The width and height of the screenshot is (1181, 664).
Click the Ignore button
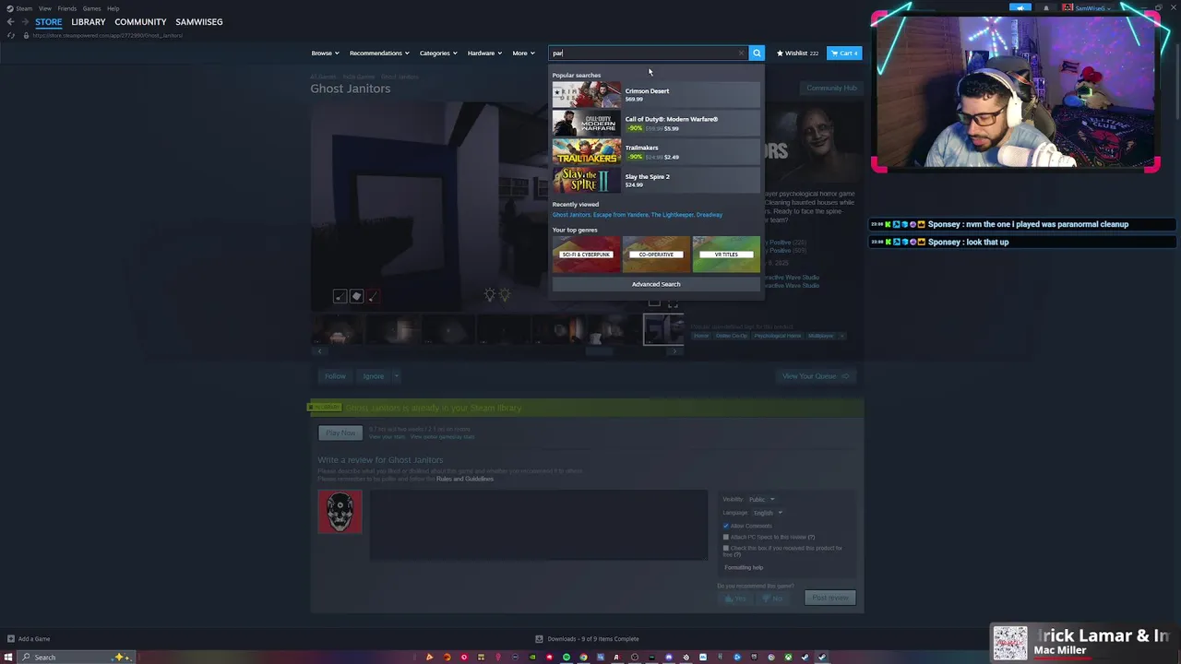373,375
